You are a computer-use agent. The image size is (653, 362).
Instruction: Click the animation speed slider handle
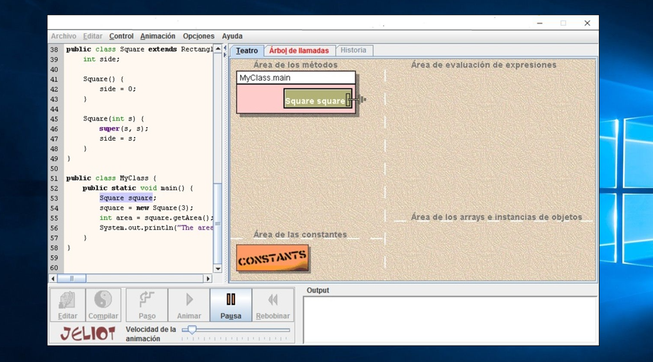point(192,330)
